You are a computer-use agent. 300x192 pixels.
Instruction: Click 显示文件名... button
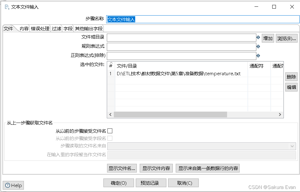point(122,168)
